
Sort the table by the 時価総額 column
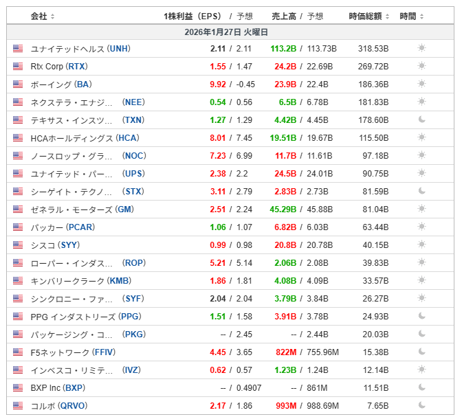pyautogui.click(x=369, y=16)
